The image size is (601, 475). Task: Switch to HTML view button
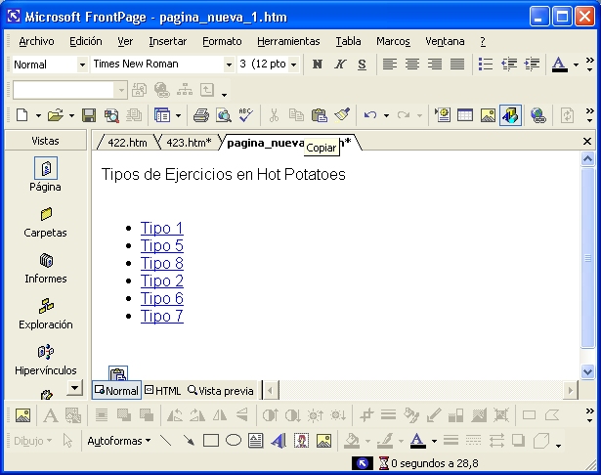click(x=163, y=391)
